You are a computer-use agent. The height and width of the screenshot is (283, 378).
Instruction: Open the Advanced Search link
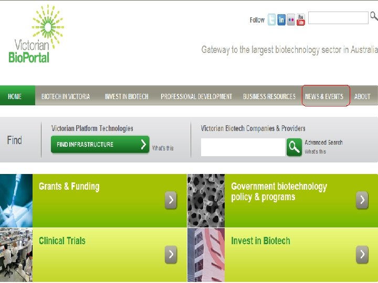324,143
